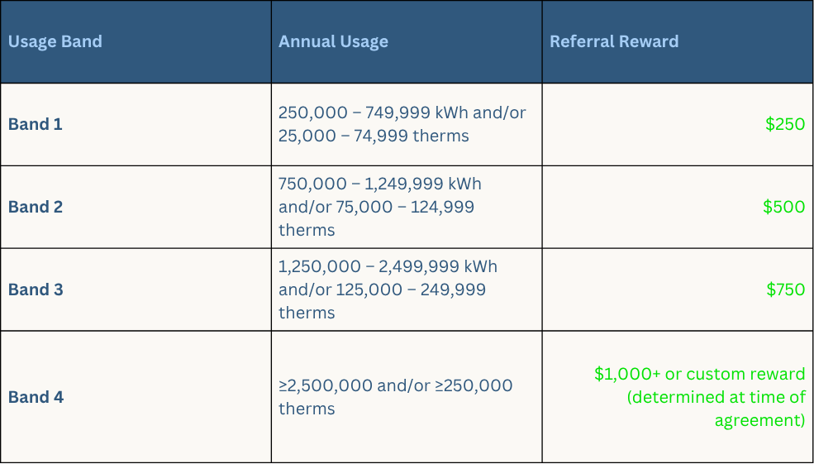Click the Annual Usage column header
Screen dimensions: 814x464
(x=333, y=41)
